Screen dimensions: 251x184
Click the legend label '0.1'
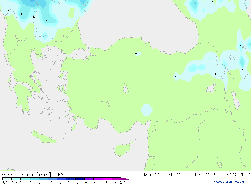tap(4, 182)
